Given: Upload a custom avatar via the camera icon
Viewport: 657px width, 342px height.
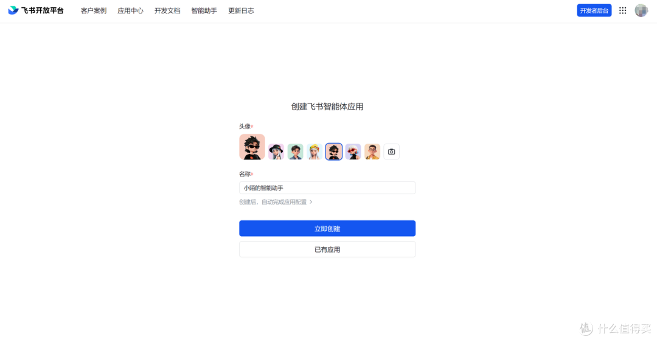Looking at the screenshot, I should pyautogui.click(x=391, y=152).
